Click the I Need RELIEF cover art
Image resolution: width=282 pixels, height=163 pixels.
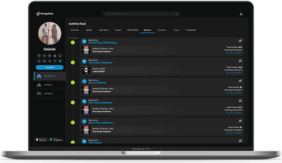[86, 70]
